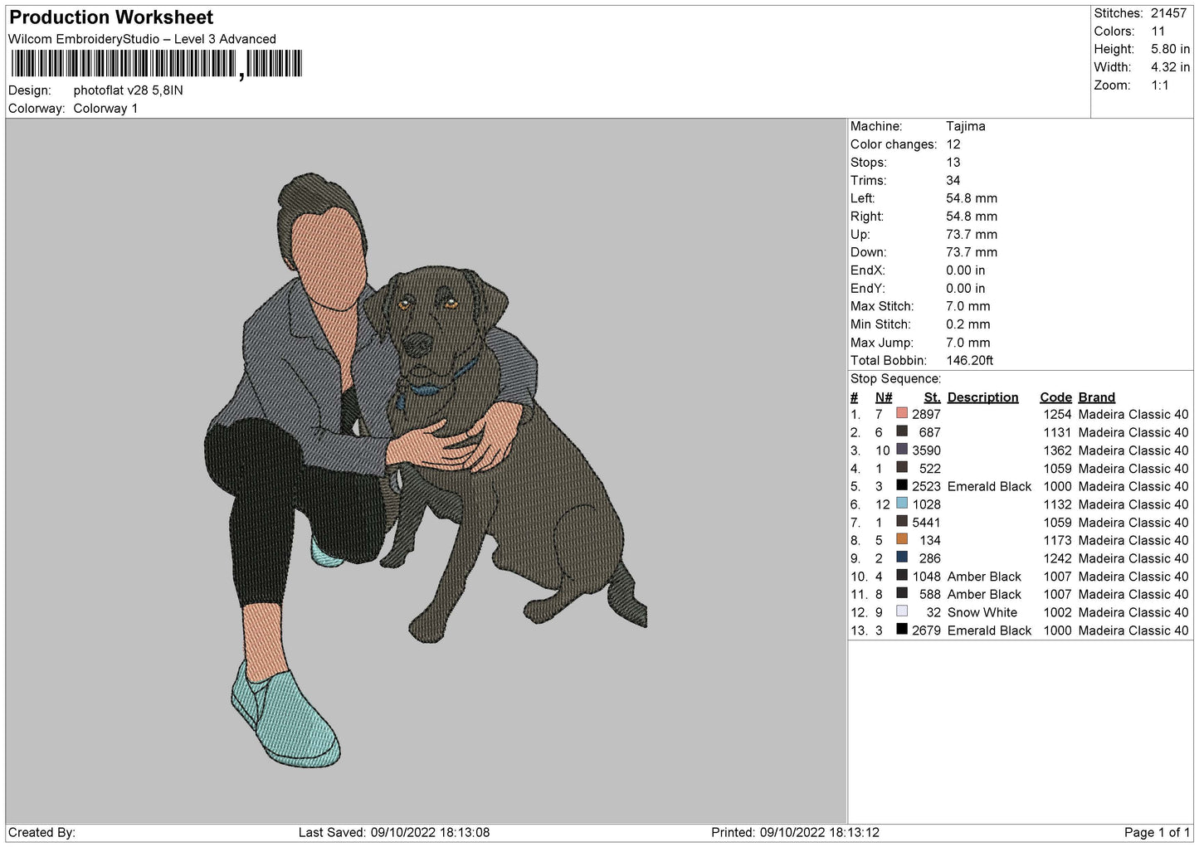This screenshot has height=847, width=1199.
Task: Click the 'Brand' column header
Action: click(1096, 397)
